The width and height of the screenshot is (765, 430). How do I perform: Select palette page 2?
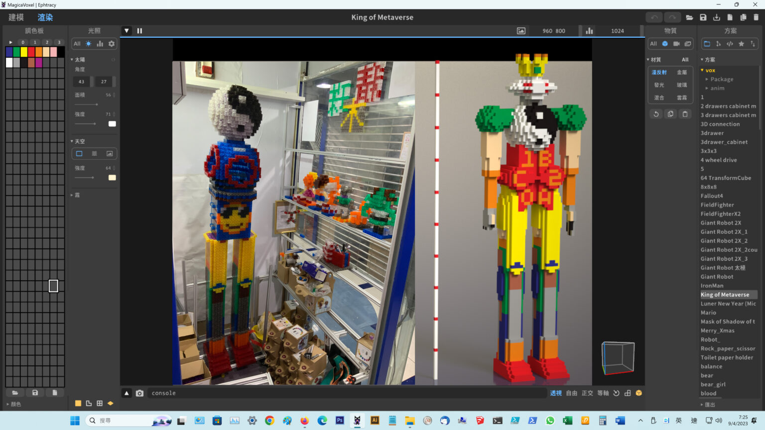tap(47, 42)
